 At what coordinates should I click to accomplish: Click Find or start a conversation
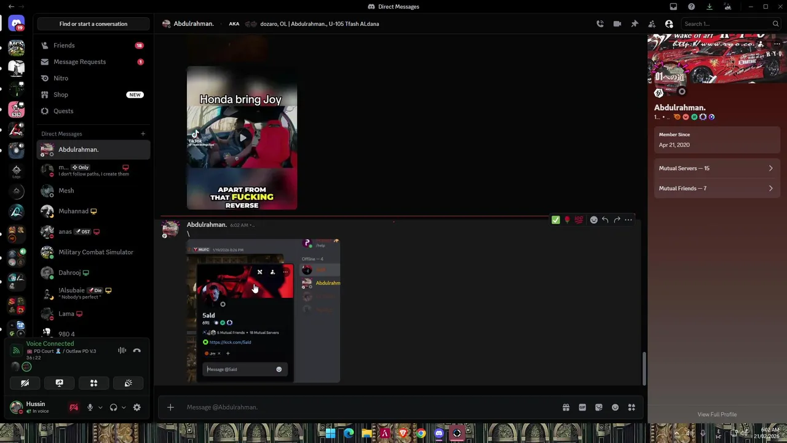tap(93, 24)
